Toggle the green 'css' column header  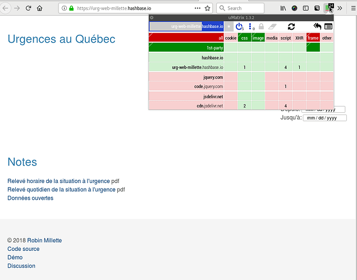point(244,38)
